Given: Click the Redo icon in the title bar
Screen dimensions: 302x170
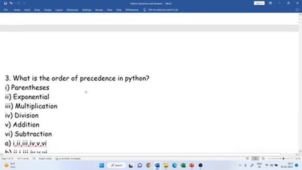Looking at the screenshot, I should pyautogui.click(x=19, y=3).
